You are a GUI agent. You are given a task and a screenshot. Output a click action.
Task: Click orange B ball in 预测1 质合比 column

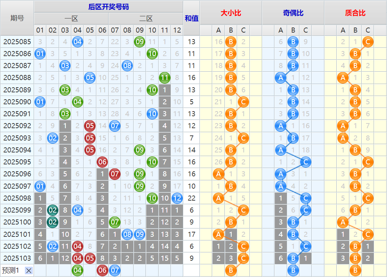(355, 270)
